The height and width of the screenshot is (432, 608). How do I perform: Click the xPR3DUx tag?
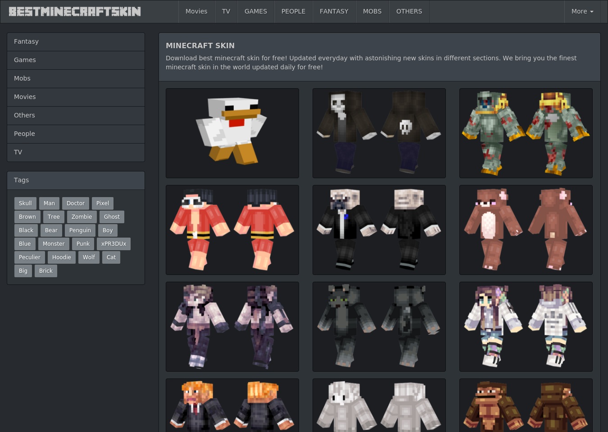coord(113,244)
